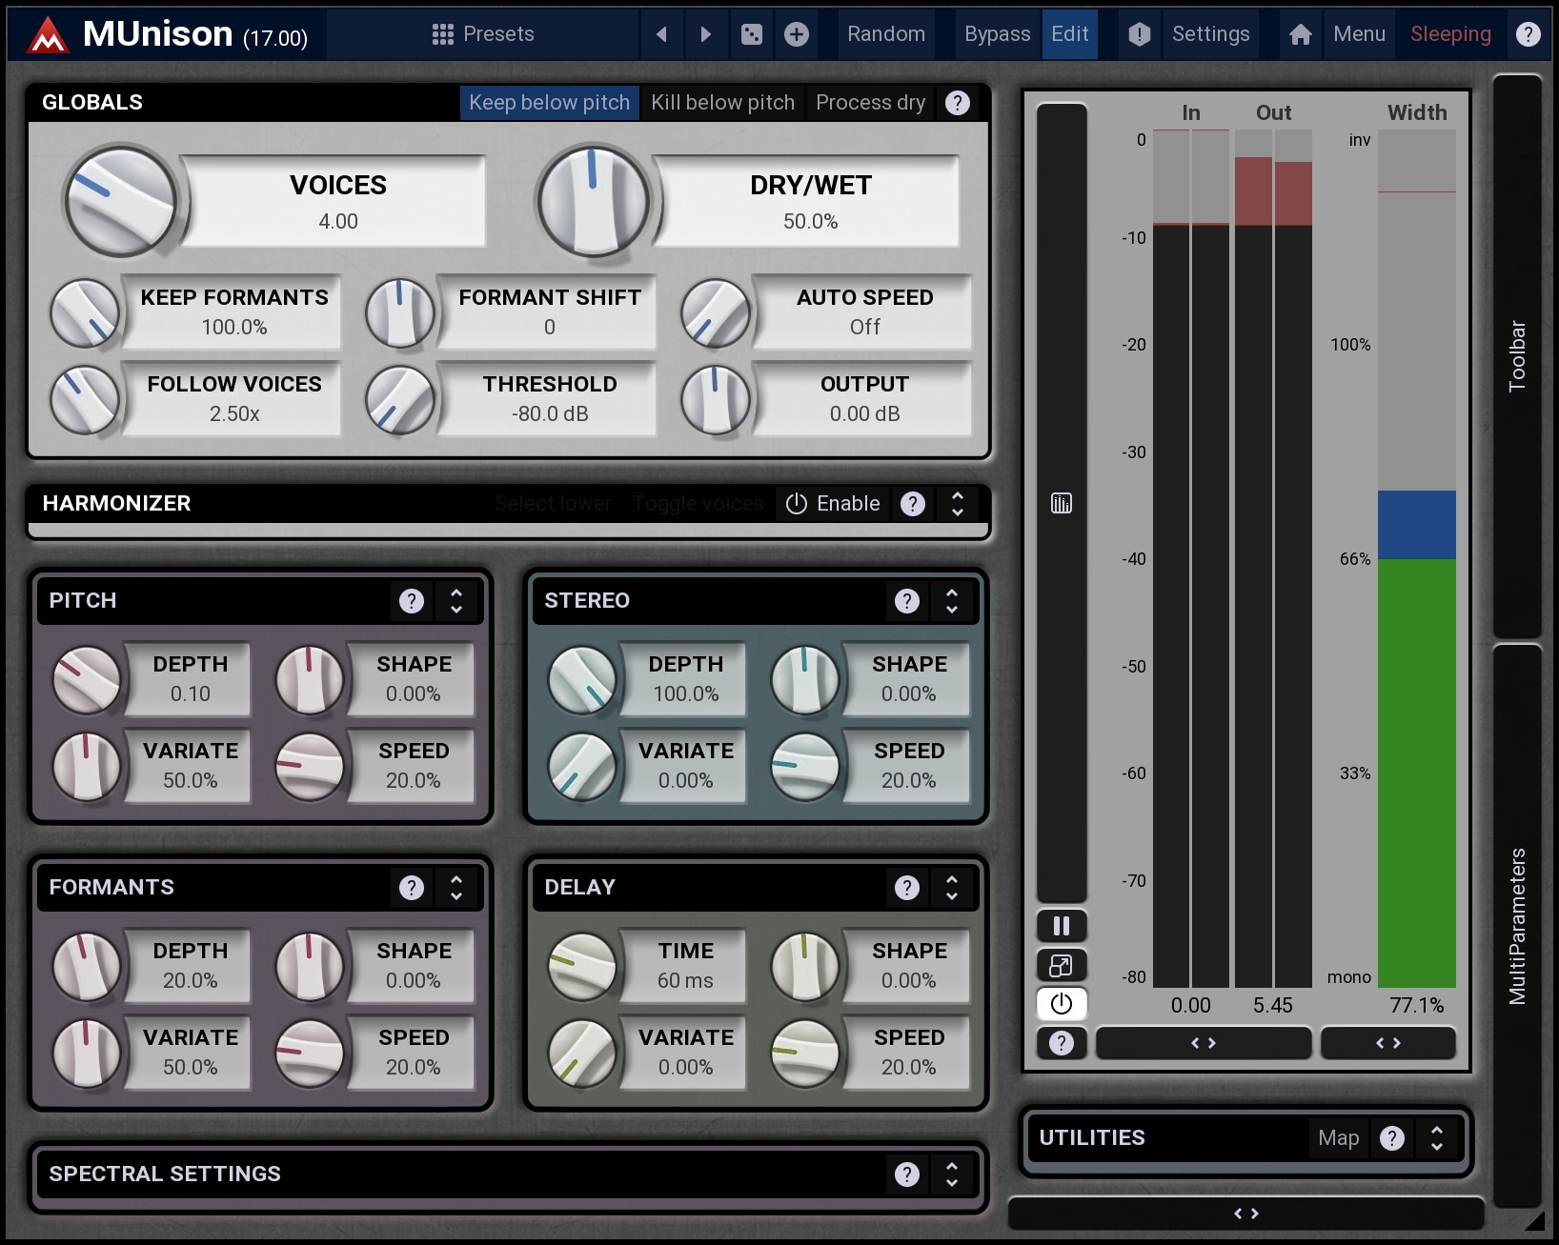This screenshot has width=1559, height=1245.
Task: Click the MUnison logo icon
Action: [47, 35]
